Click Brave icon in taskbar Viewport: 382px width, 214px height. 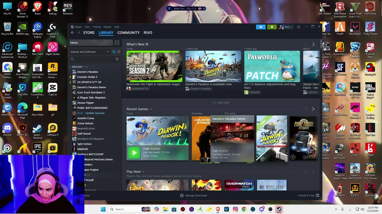pyautogui.click(x=218, y=209)
